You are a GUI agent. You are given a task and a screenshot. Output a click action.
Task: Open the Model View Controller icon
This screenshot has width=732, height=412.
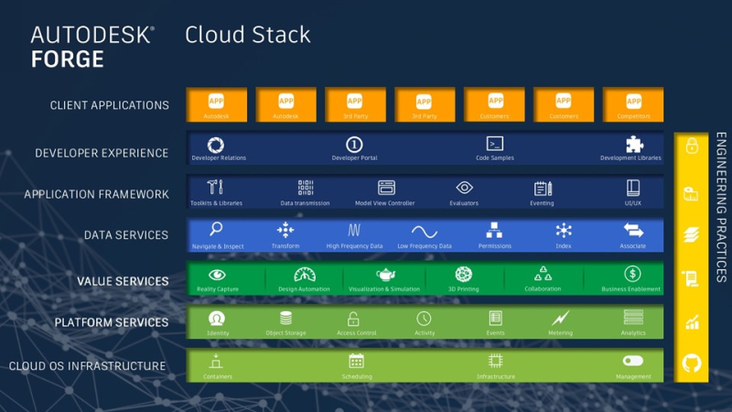[386, 188]
